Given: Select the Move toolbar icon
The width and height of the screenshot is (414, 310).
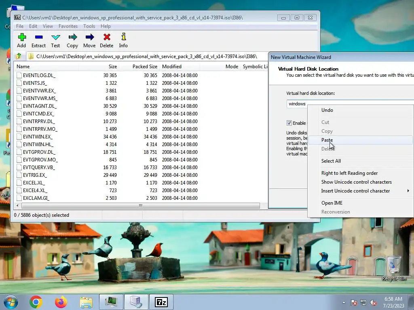Looking at the screenshot, I should tap(89, 37).
